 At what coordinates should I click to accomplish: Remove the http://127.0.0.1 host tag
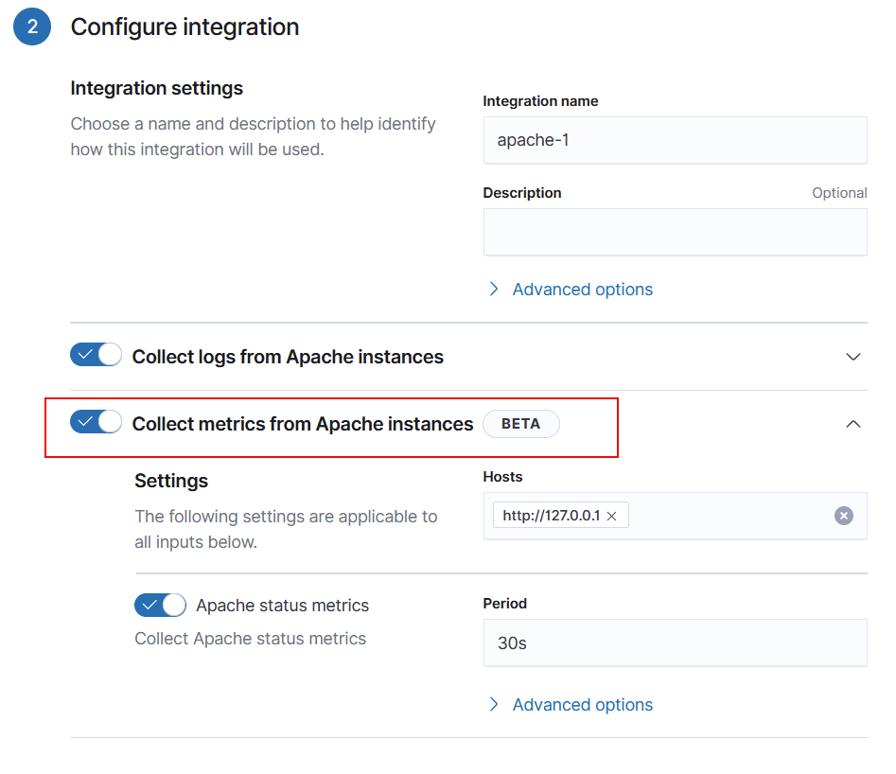(x=611, y=517)
